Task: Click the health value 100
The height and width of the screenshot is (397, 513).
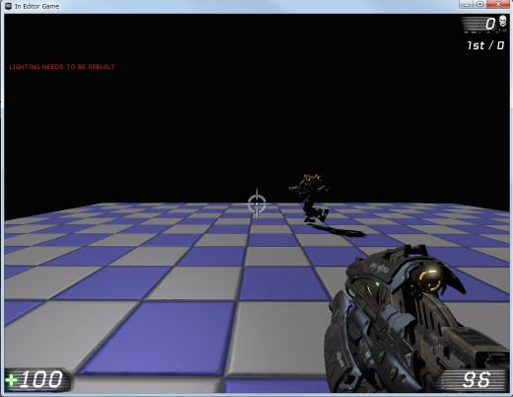Action: coord(41,379)
